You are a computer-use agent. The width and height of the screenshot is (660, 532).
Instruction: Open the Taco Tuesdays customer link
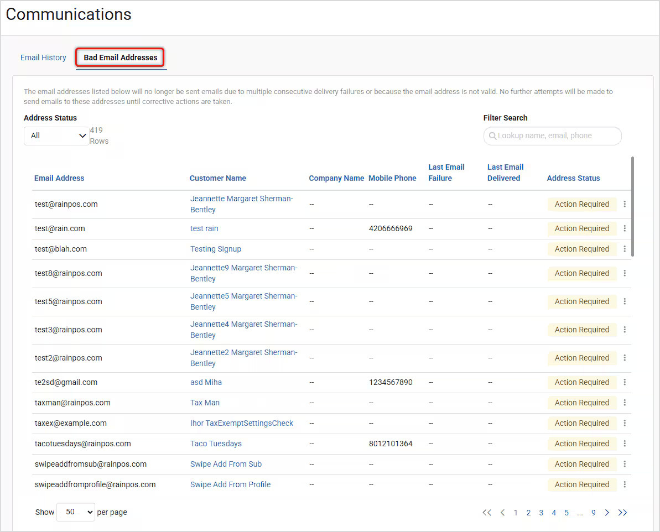point(216,444)
